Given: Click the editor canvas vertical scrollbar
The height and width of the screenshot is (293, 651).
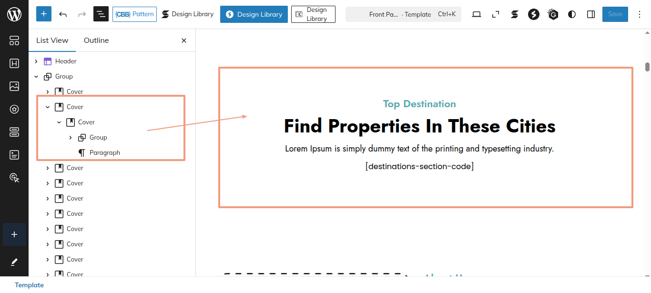Looking at the screenshot, I should (647, 67).
